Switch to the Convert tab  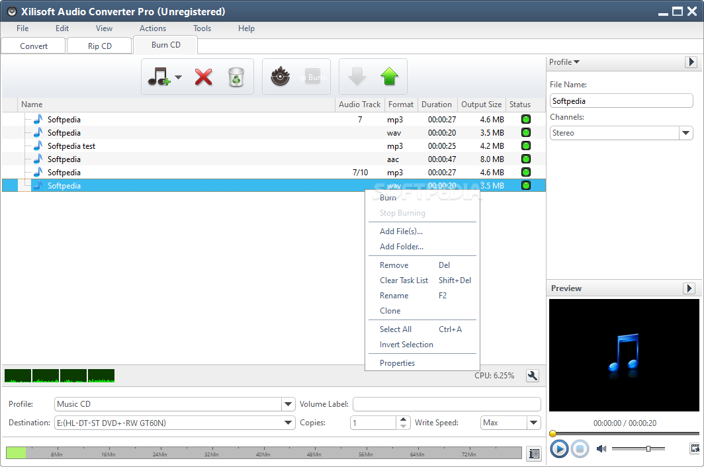pos(34,46)
